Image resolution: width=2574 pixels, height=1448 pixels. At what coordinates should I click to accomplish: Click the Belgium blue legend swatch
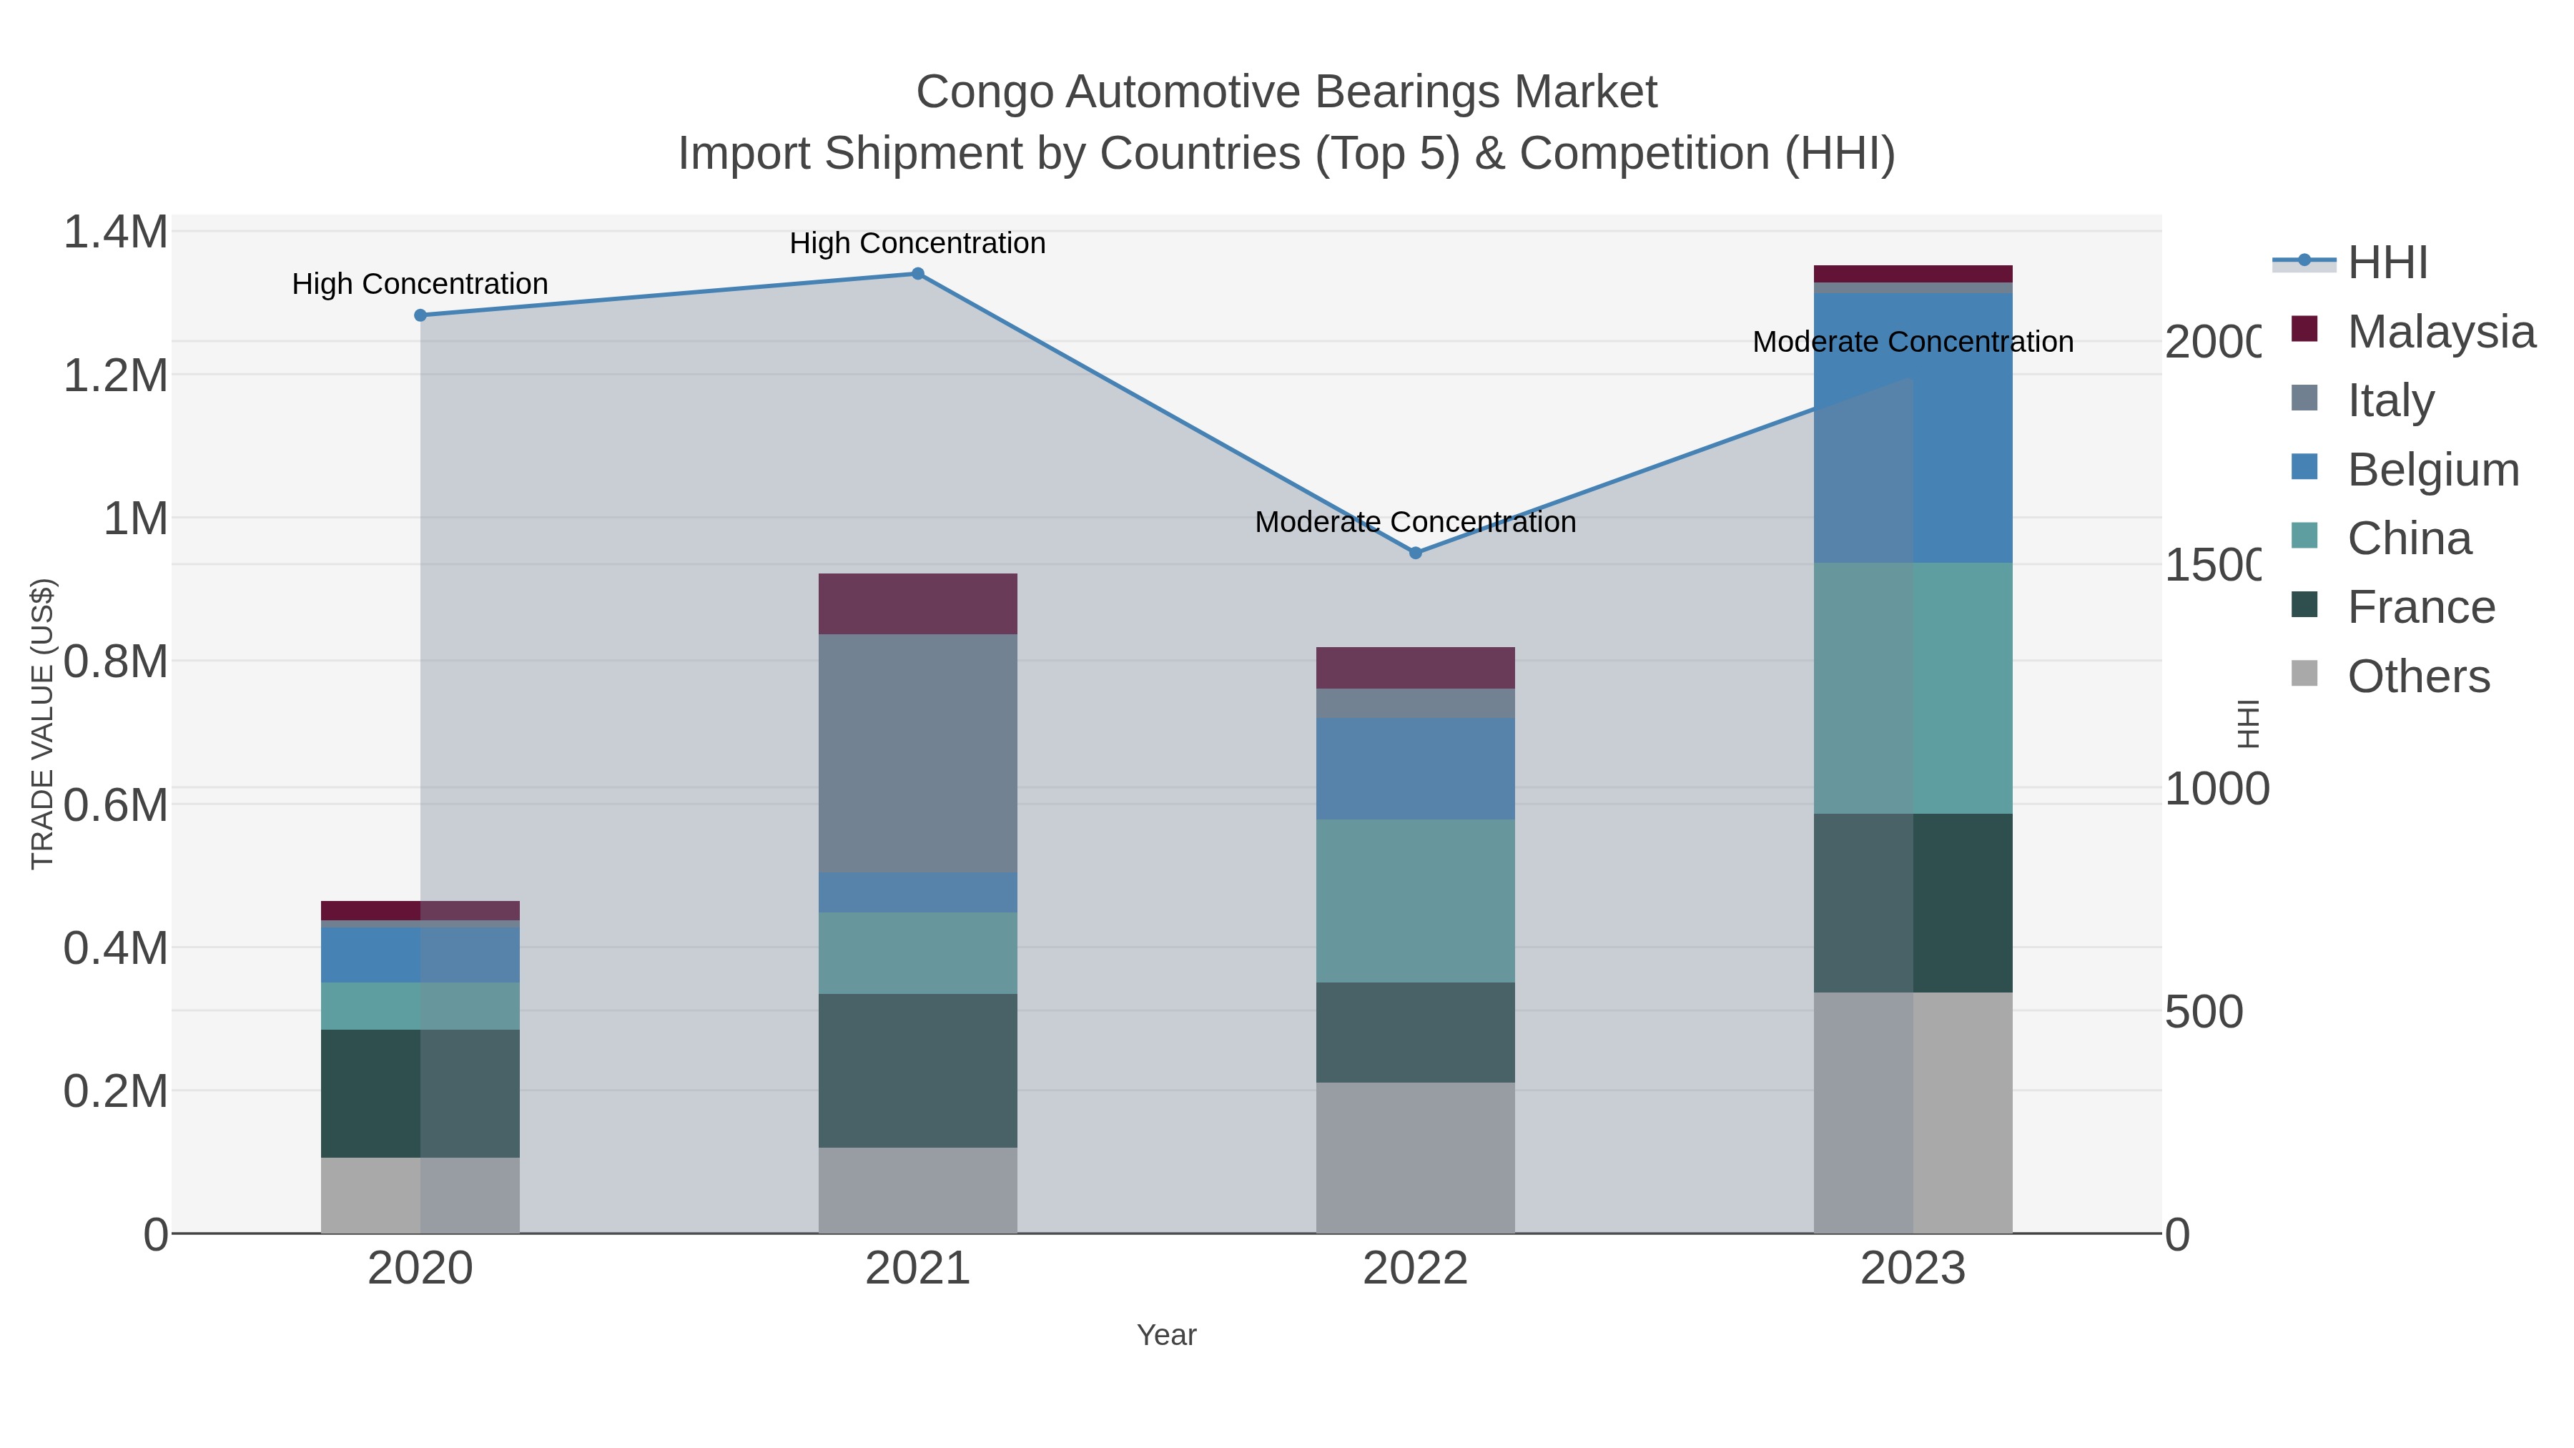click(x=2304, y=467)
